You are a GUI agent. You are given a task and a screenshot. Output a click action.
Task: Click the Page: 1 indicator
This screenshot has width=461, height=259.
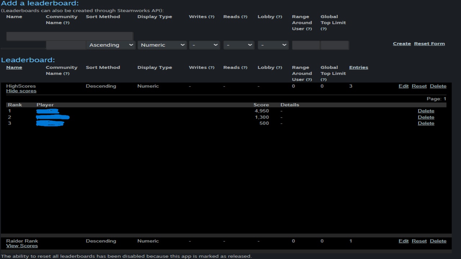pyautogui.click(x=437, y=99)
